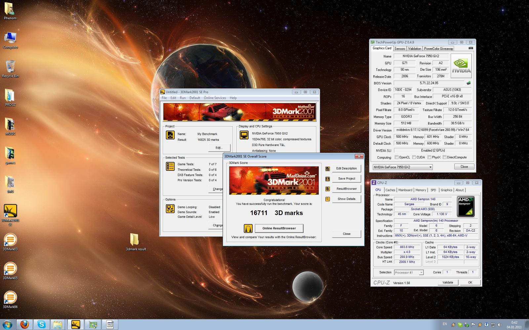Image resolution: width=529 pixels, height=330 pixels.
Task: Click the BIOS Version field 5.71.22.24.05
Action: [429, 83]
